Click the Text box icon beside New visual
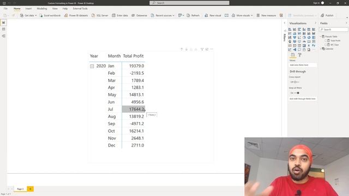The image size is (349, 196). click(x=226, y=15)
